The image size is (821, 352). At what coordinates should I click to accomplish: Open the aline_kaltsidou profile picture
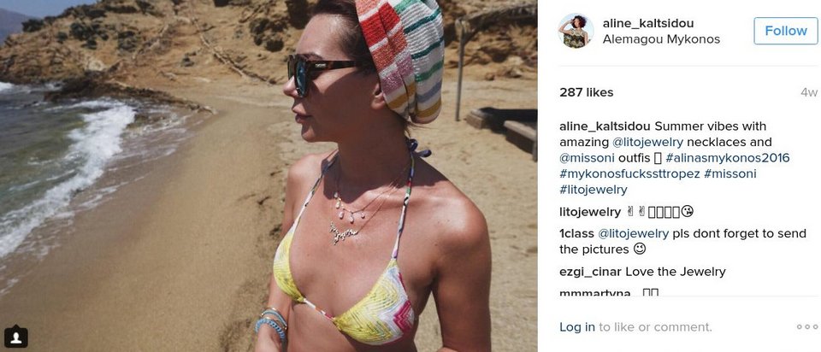tap(576, 31)
